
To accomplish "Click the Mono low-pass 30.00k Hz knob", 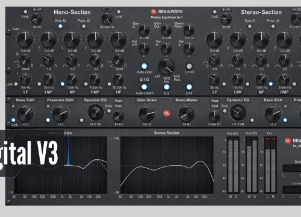I will pyautogui.click(x=107, y=19).
